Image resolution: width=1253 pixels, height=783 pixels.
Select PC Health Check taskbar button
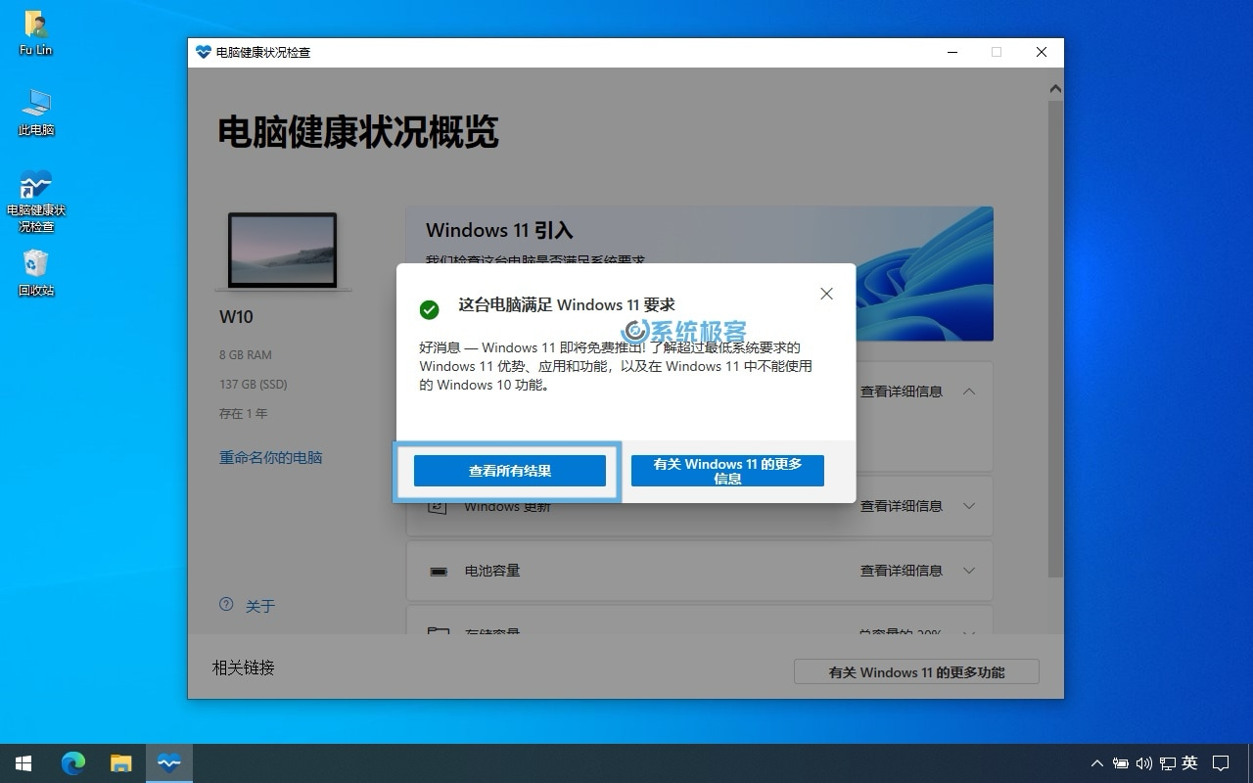169,763
